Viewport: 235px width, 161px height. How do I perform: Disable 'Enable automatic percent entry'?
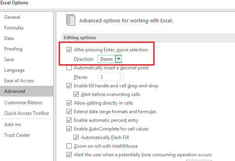[x=69, y=120]
